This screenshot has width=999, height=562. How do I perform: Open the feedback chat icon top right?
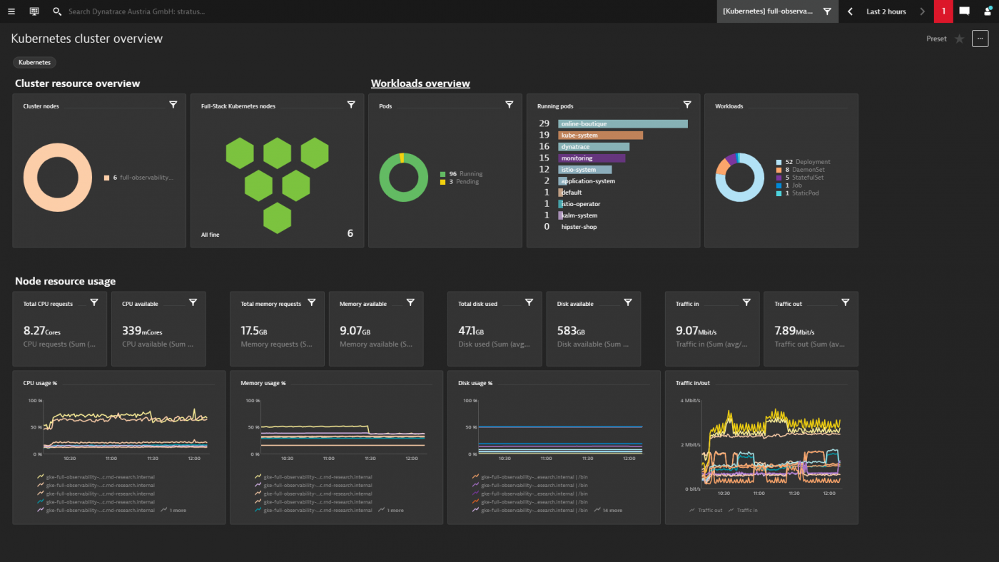[x=966, y=11]
